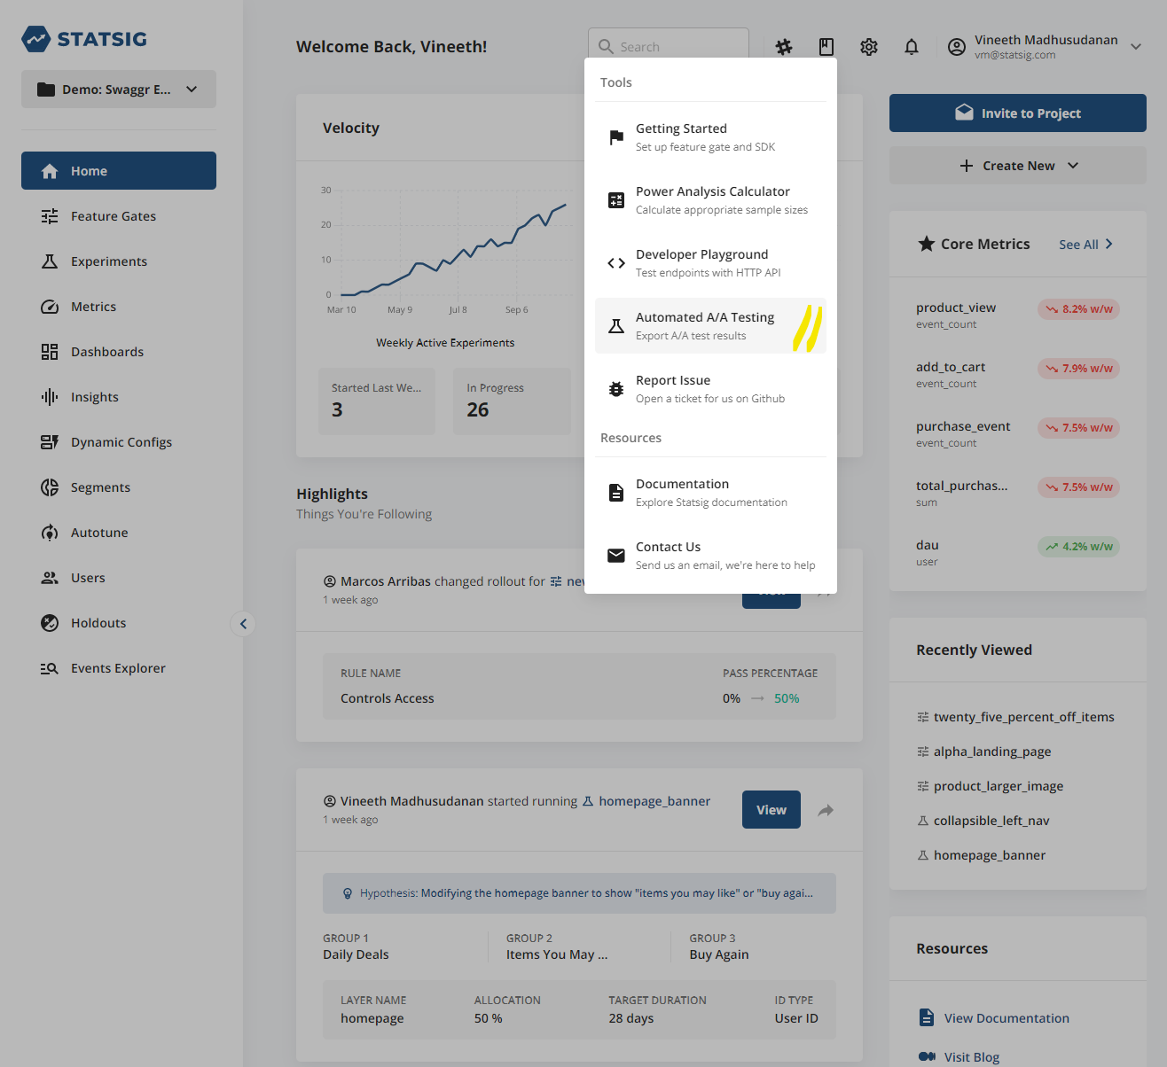Viewport: 1167px width, 1067px height.
Task: Click the Report Issue bug icon
Action: (616, 389)
